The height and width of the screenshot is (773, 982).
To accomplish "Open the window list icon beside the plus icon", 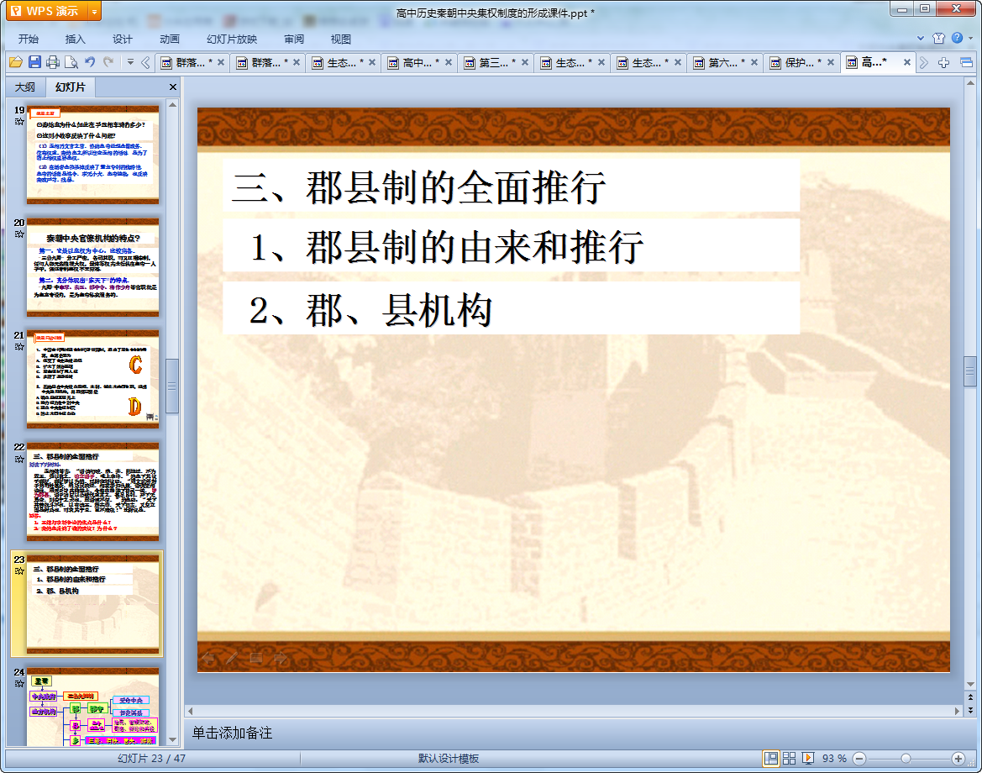I will tap(966, 62).
